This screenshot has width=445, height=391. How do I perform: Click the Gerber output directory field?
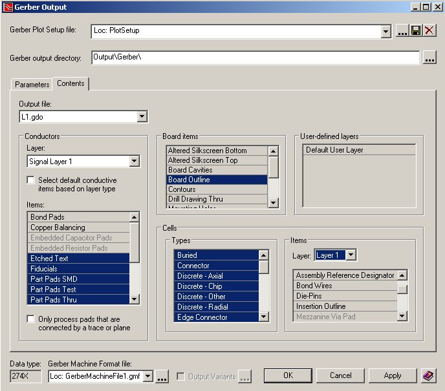click(255, 58)
